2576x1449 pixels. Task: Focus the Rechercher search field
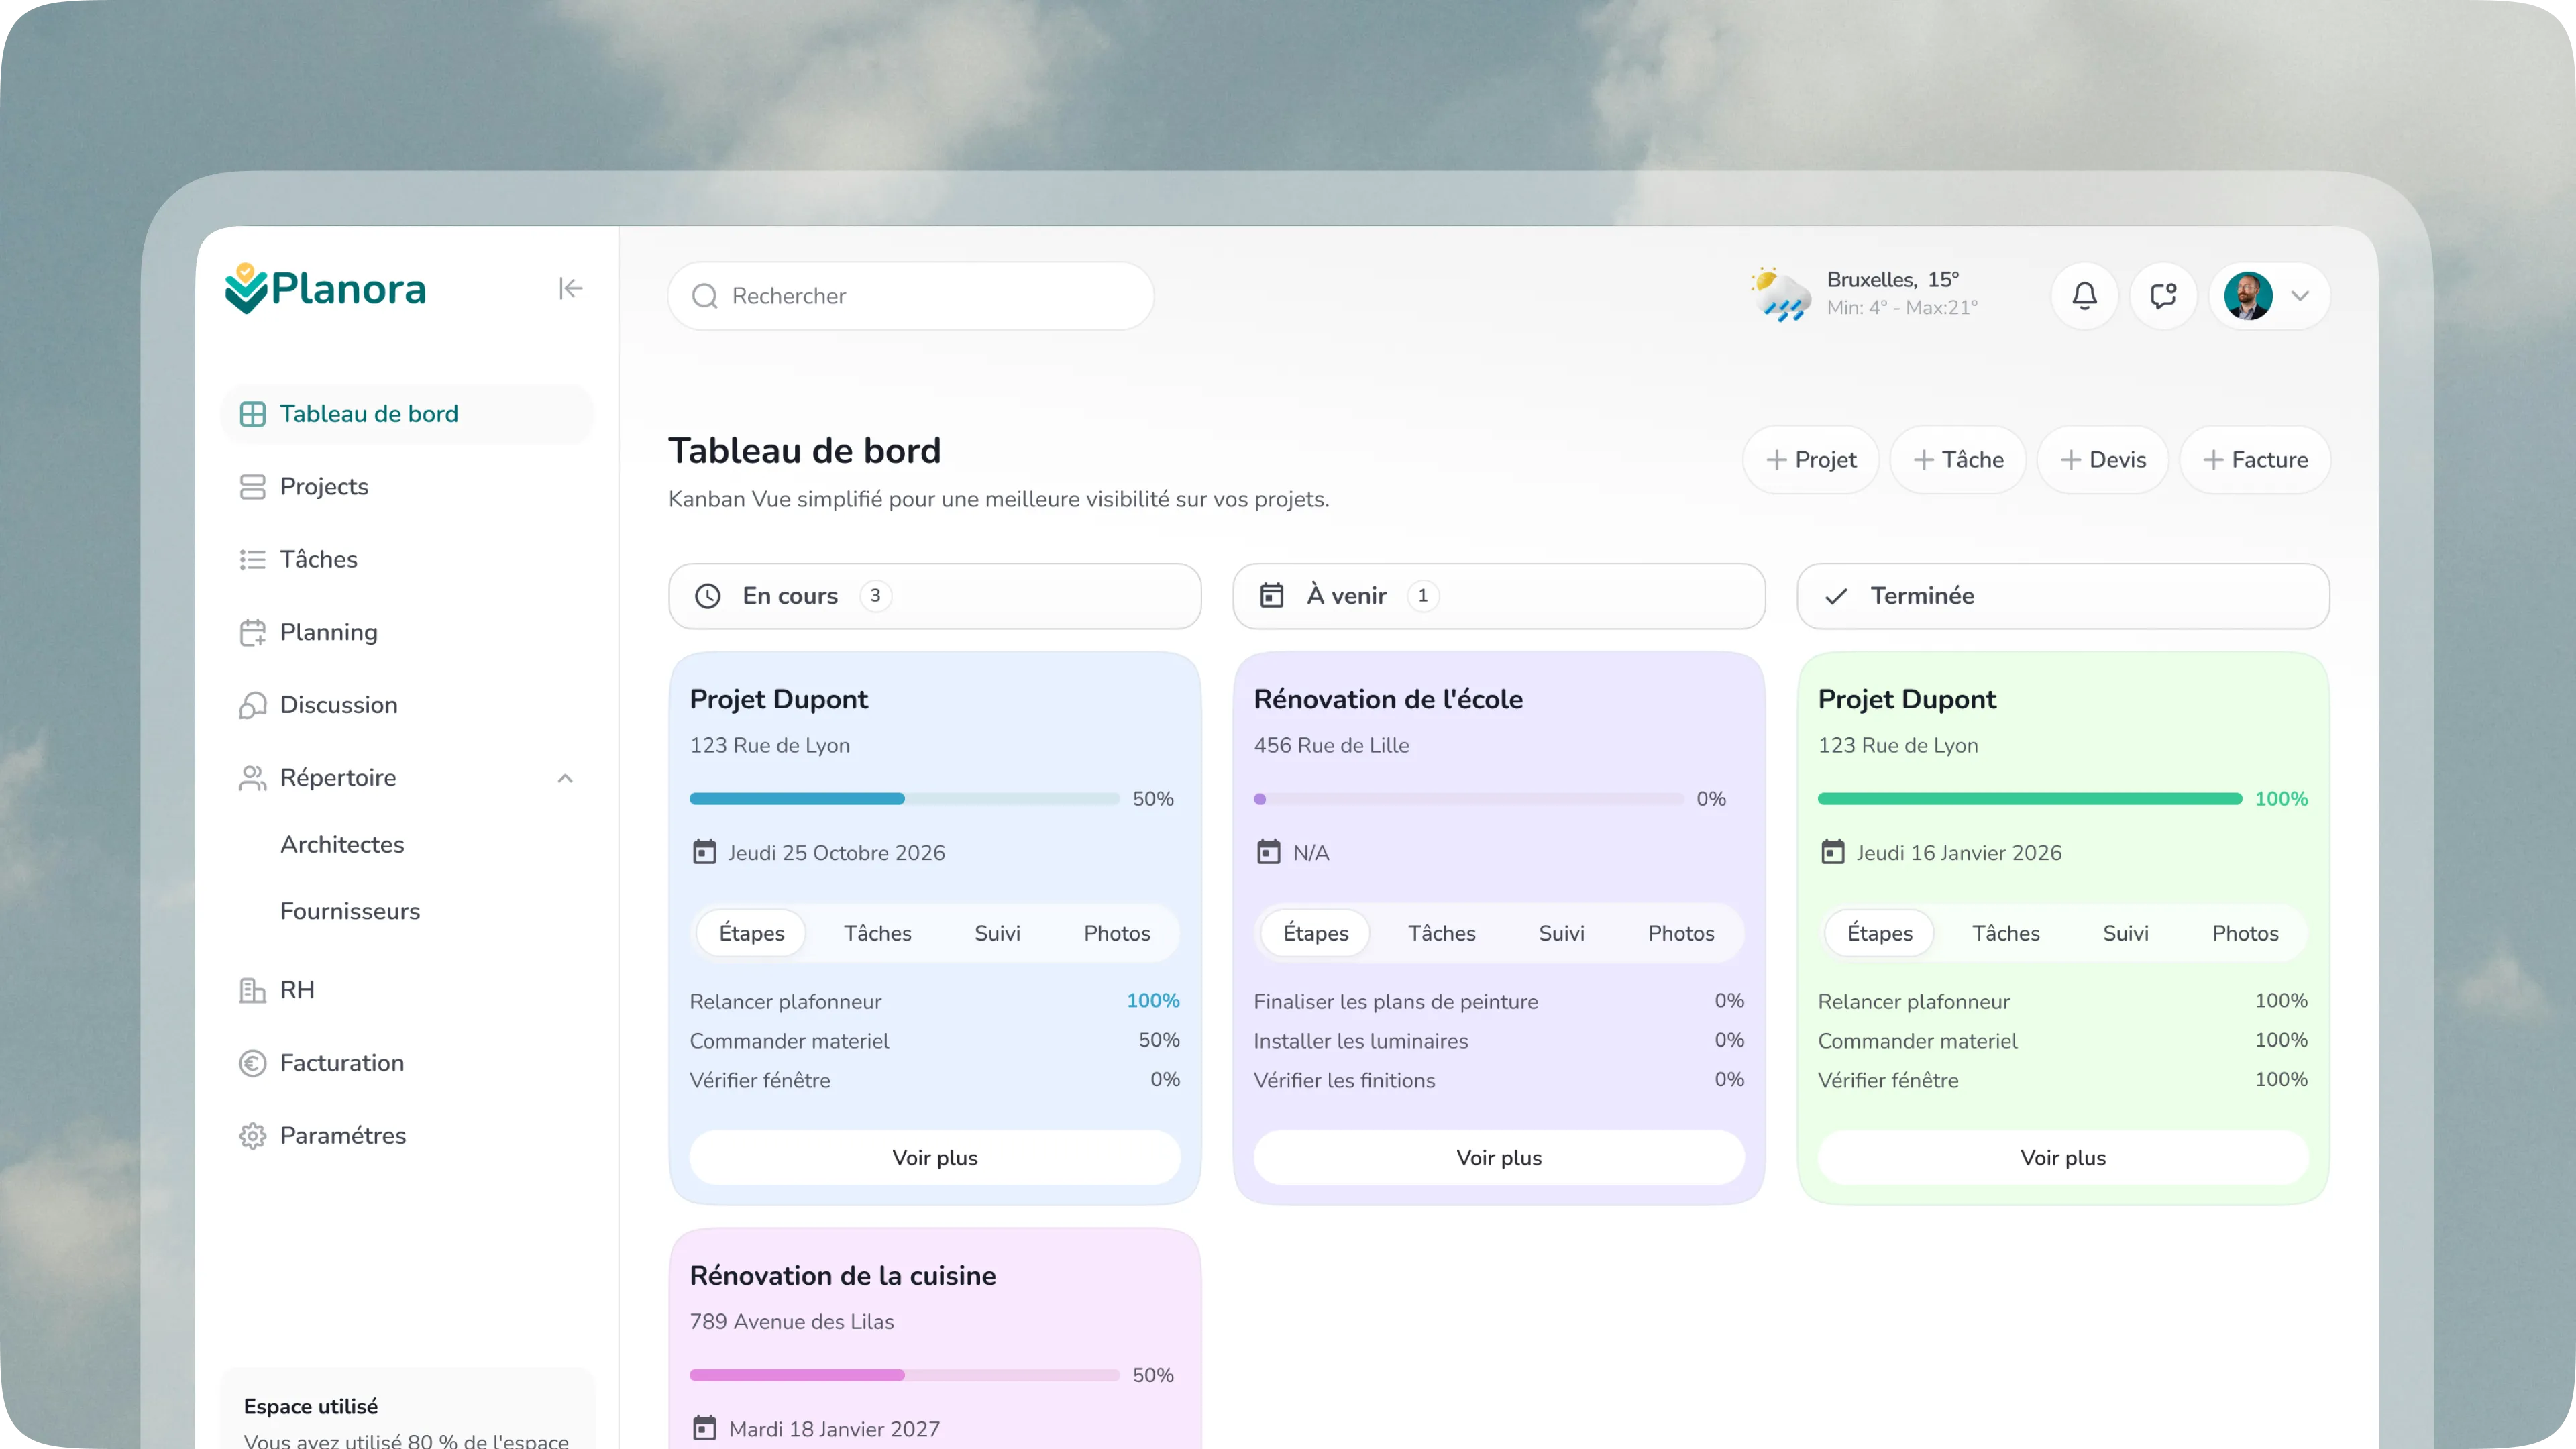point(911,296)
